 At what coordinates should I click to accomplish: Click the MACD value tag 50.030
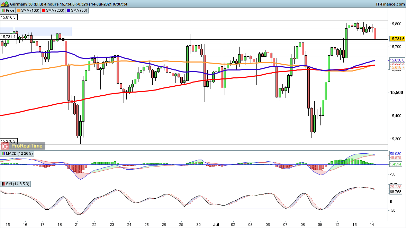pos(396,153)
